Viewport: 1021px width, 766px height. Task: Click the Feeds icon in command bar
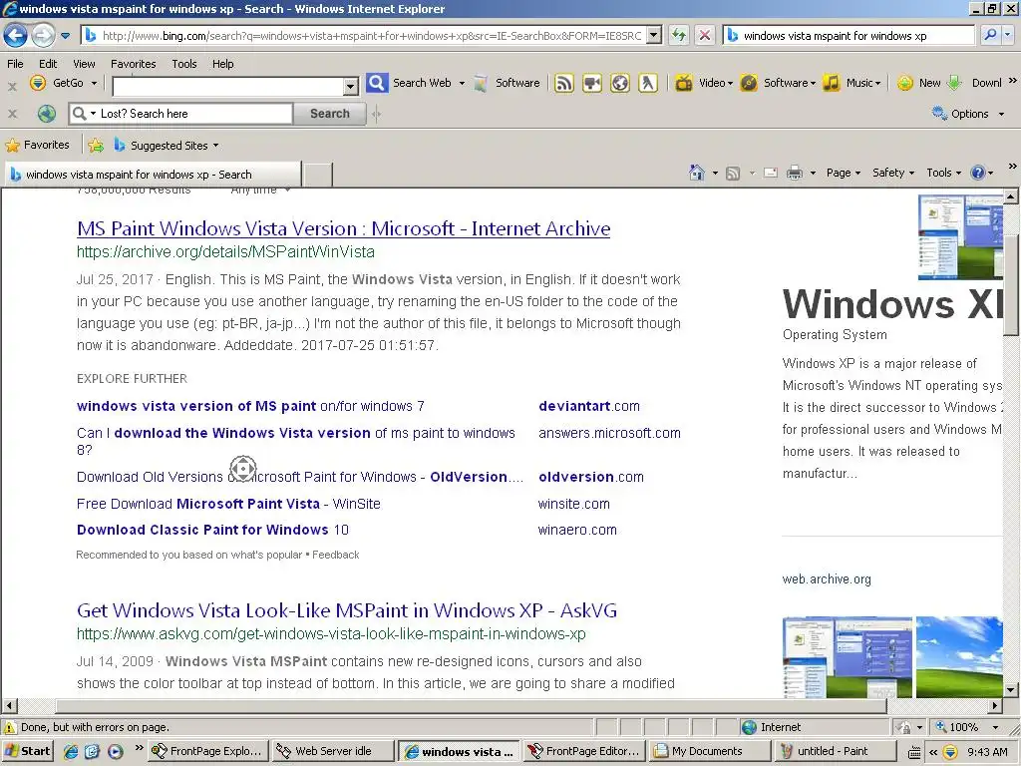(733, 173)
